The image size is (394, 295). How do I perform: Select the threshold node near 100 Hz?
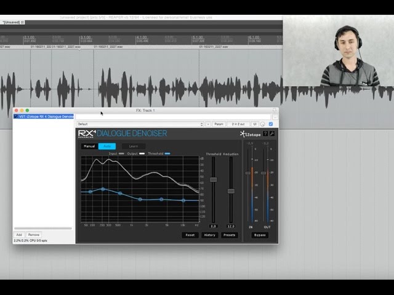click(90, 192)
